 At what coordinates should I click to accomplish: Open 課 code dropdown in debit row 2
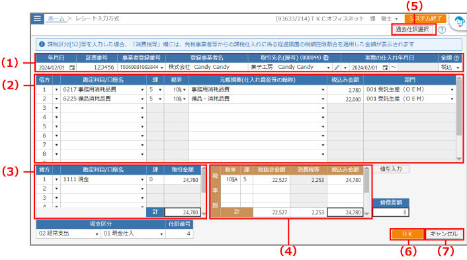tap(160, 99)
